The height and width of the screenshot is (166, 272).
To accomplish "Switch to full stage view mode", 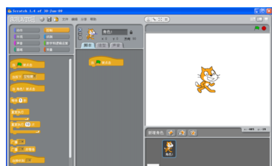I will (260, 19).
